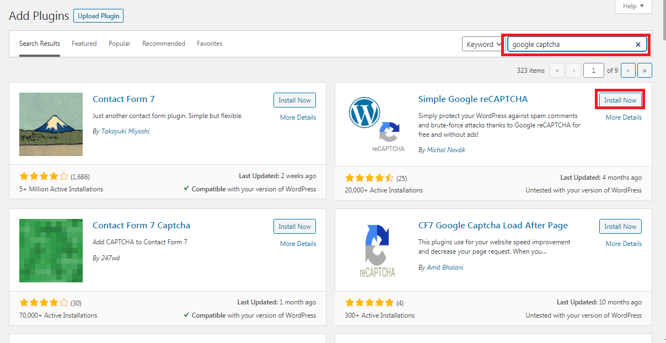Switch to the Favorites tab
This screenshot has width=666, height=343.
click(x=210, y=44)
